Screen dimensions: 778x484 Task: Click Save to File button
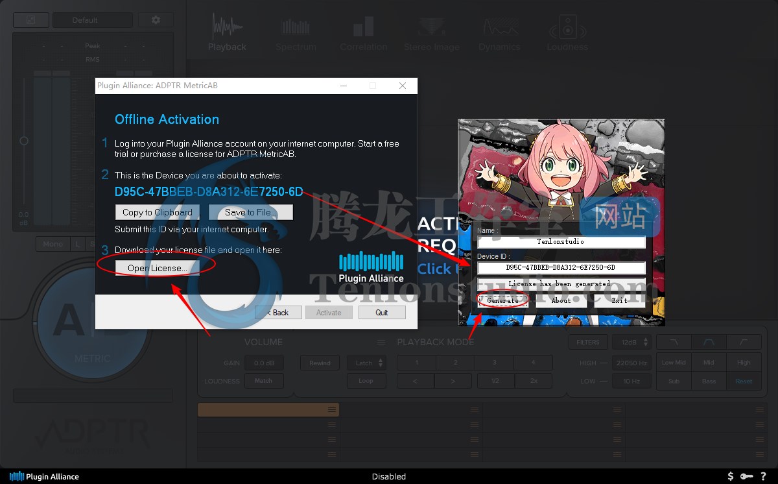(251, 212)
